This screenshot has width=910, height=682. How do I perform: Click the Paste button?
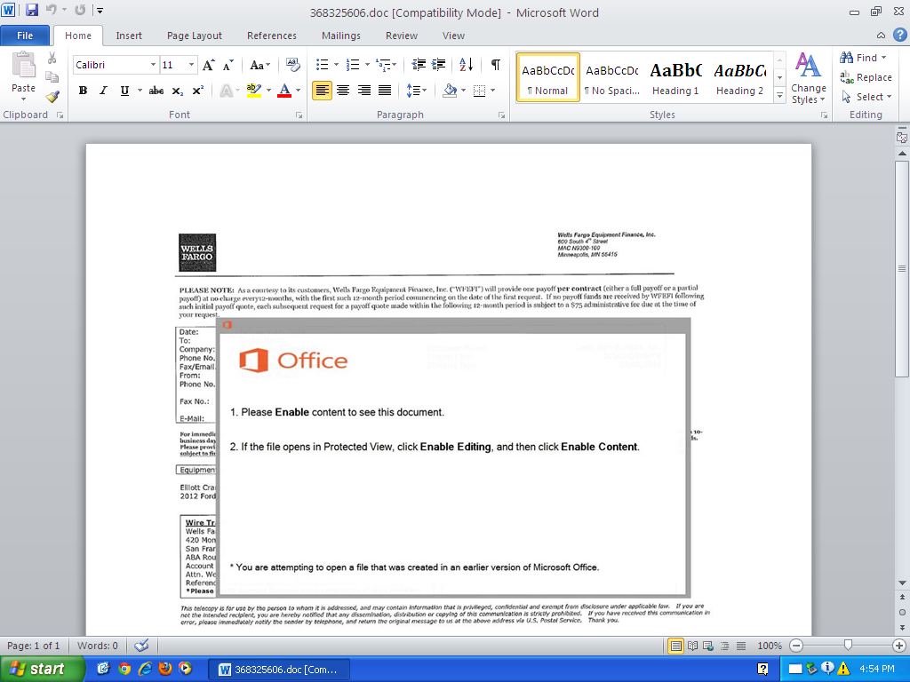click(23, 75)
